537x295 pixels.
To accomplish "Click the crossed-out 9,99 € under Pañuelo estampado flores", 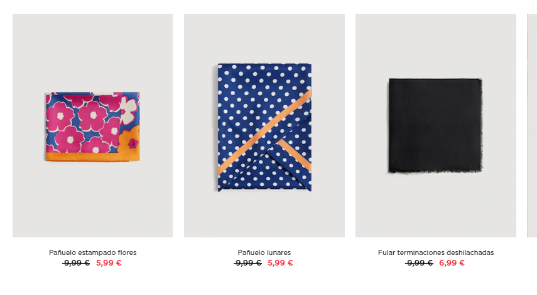I will [76, 263].
